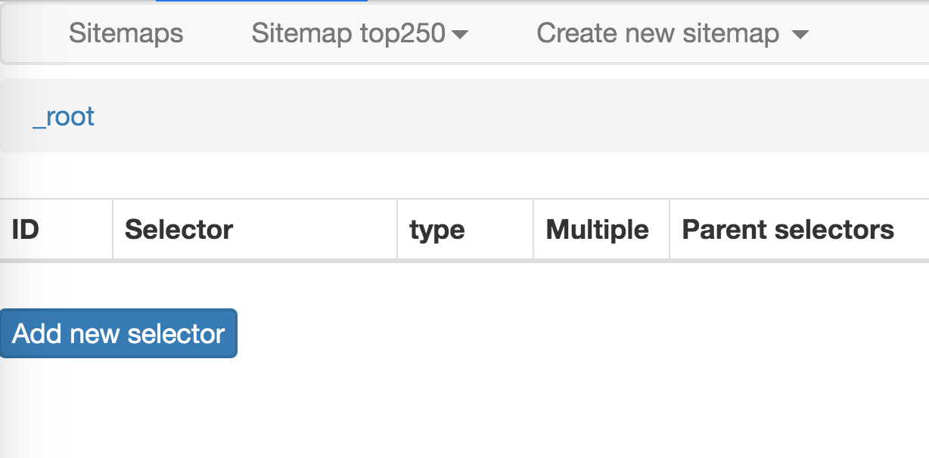Click the Multiple column header
Image resolution: width=929 pixels, height=458 pixels.
[x=598, y=229]
